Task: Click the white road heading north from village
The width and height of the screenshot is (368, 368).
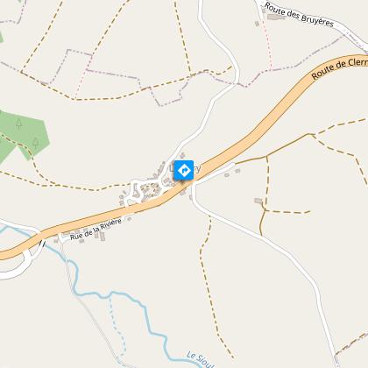Action: click(x=215, y=96)
